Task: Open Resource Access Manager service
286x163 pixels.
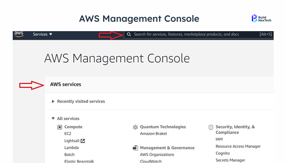Action: point(238,146)
